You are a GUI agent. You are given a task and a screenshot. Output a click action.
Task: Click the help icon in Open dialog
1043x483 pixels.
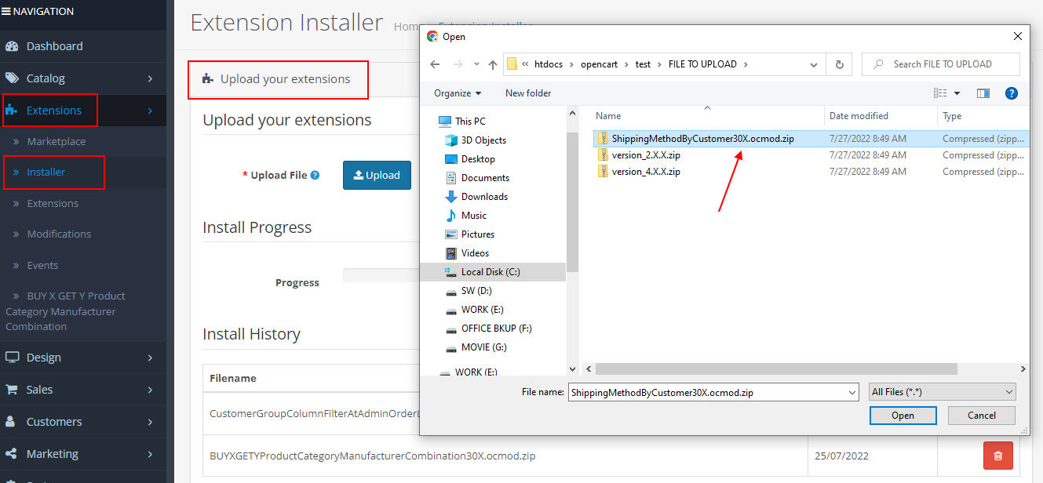1012,93
